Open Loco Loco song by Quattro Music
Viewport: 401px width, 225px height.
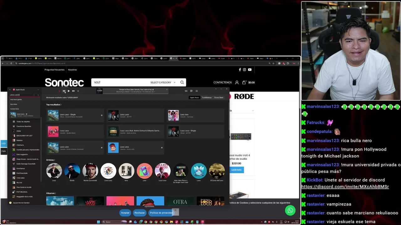75,132
